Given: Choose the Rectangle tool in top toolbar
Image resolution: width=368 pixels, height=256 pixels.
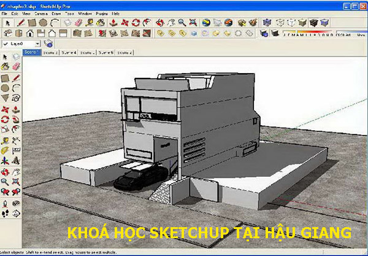Looking at the screenshot, I should coord(32,23).
